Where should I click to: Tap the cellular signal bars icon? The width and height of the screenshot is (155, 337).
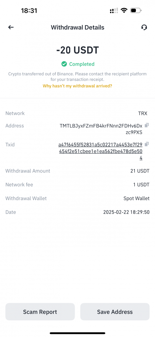[114, 10]
